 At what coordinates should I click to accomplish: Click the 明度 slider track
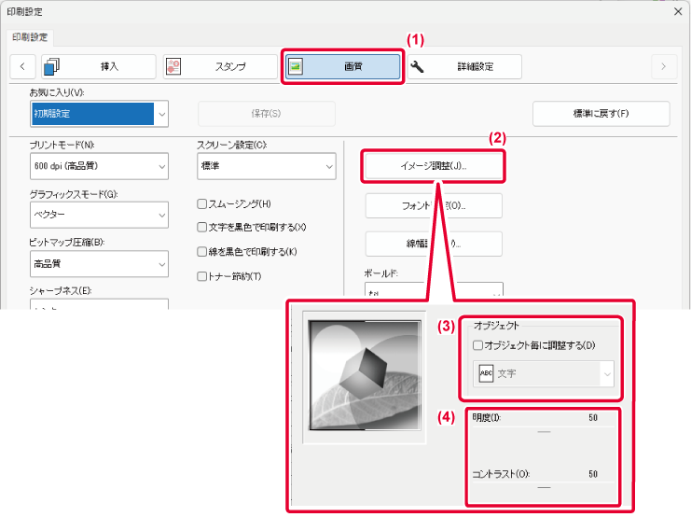pyautogui.click(x=544, y=432)
